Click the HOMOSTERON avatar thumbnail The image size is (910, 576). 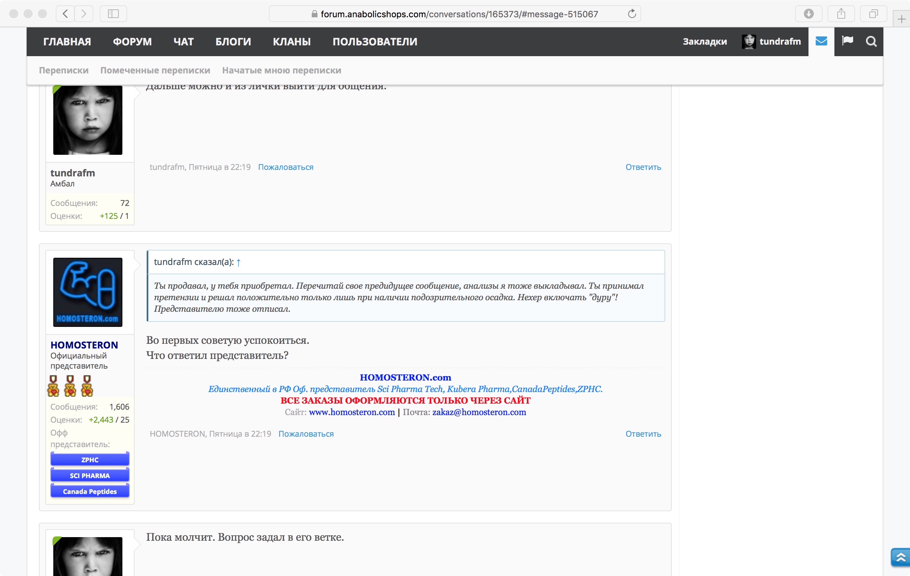[x=88, y=292]
